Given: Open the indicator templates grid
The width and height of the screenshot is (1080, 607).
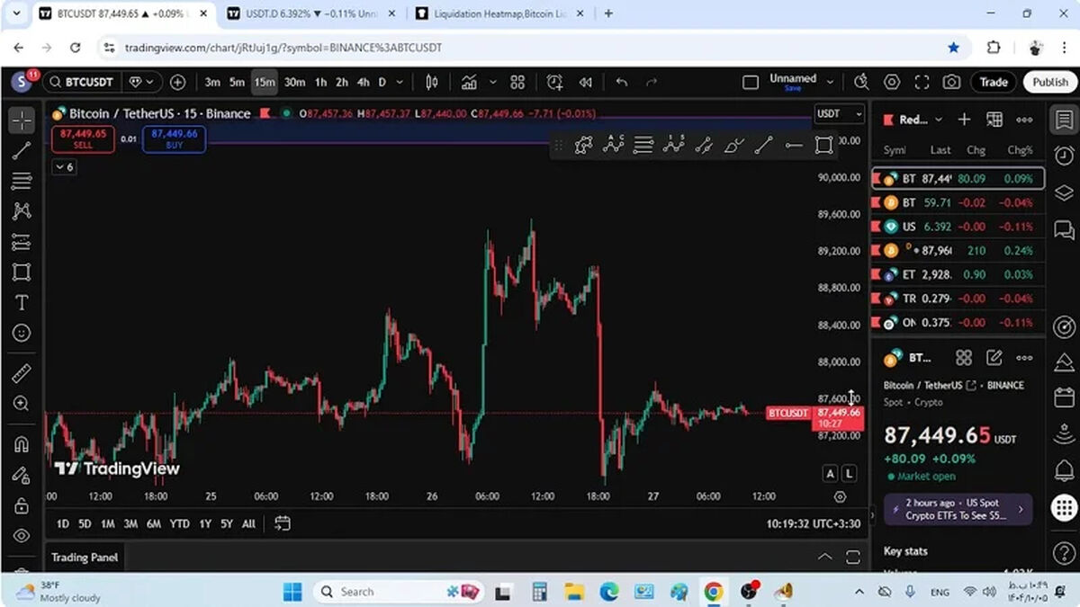Looking at the screenshot, I should click(x=517, y=82).
